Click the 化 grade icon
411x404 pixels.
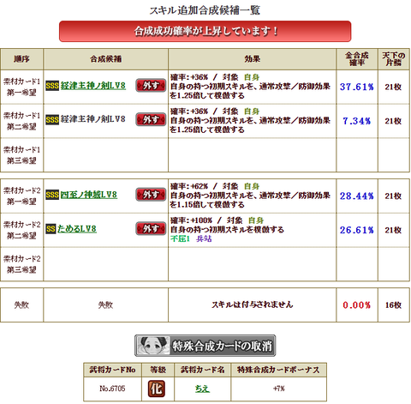click(x=157, y=389)
